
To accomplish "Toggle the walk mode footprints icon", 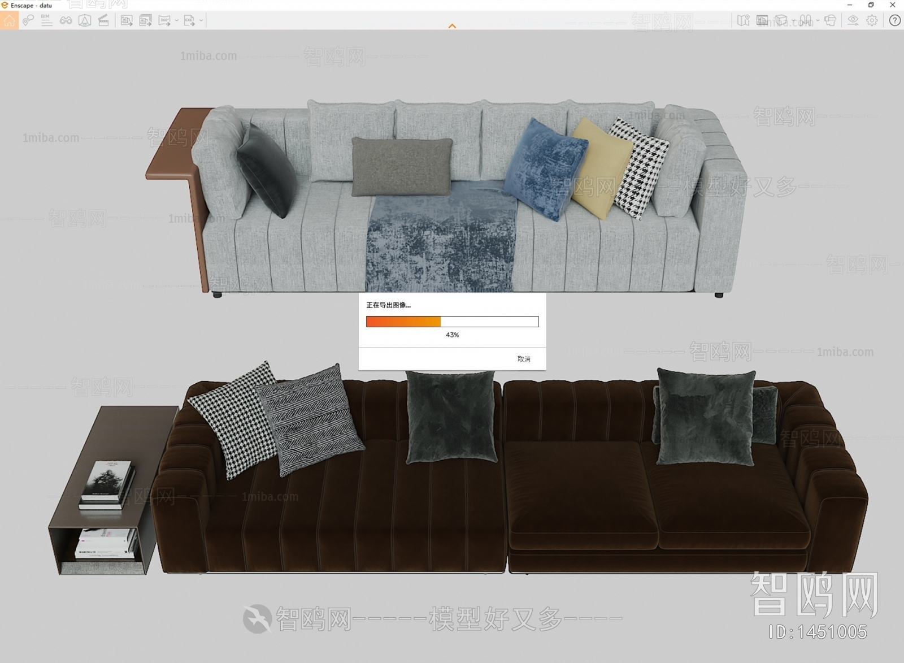I will tap(806, 20).
